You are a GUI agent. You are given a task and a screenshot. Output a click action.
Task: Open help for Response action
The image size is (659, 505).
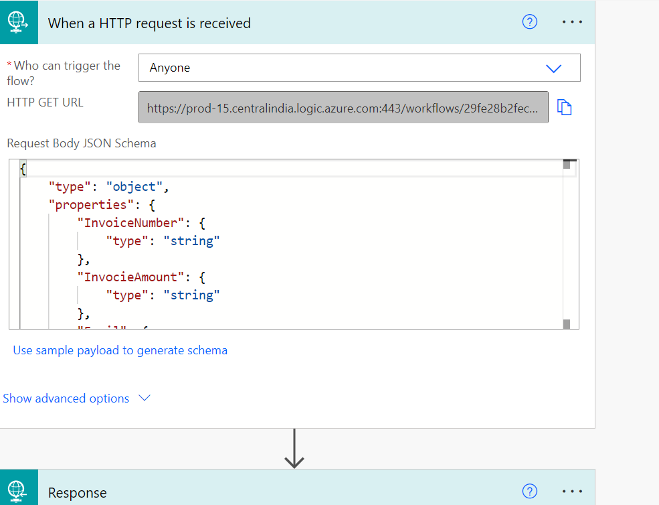[x=530, y=491]
